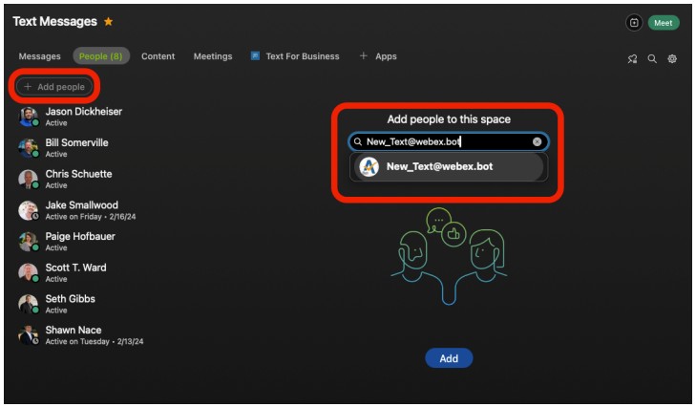Select Chris Schuette in the people list
The width and height of the screenshot is (696, 407).
coord(80,179)
